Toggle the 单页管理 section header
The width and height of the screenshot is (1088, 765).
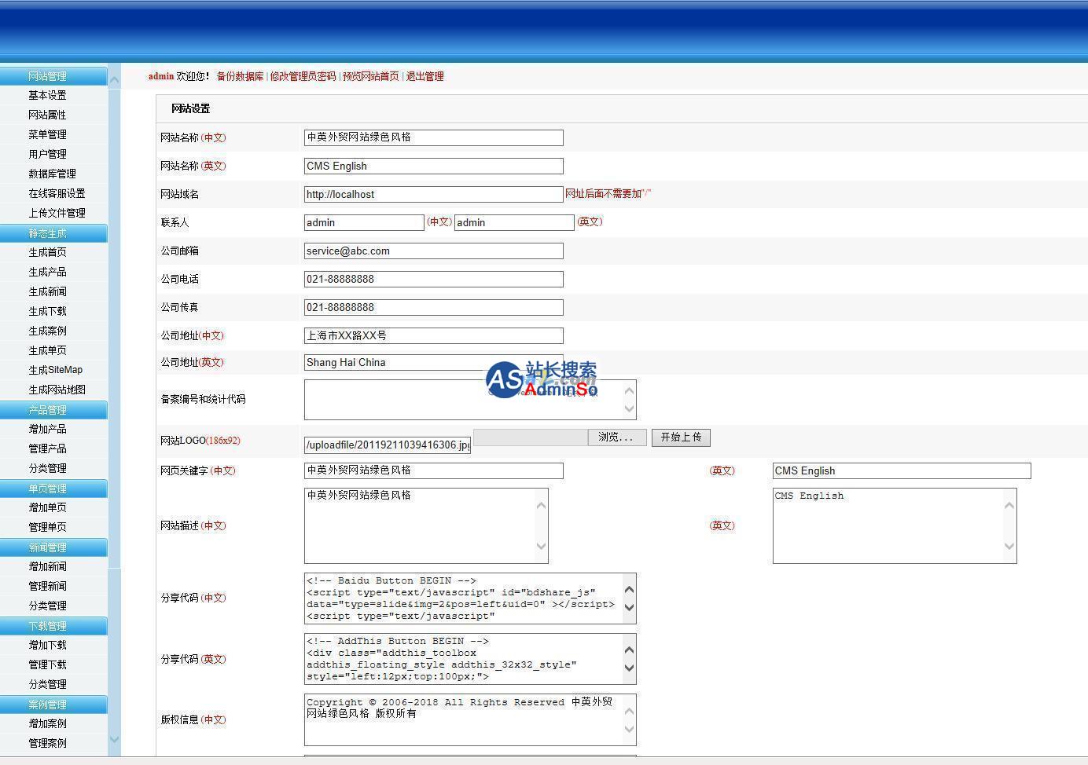pyautogui.click(x=53, y=489)
